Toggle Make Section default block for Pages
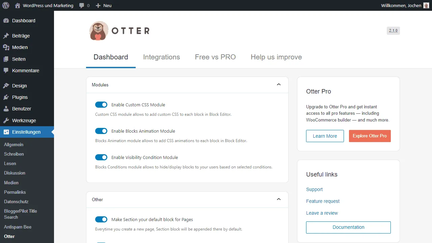 pos(101,219)
